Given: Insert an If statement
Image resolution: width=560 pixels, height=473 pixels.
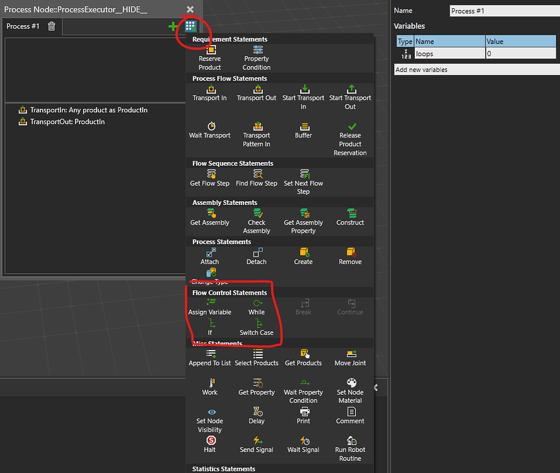Looking at the screenshot, I should click(210, 327).
